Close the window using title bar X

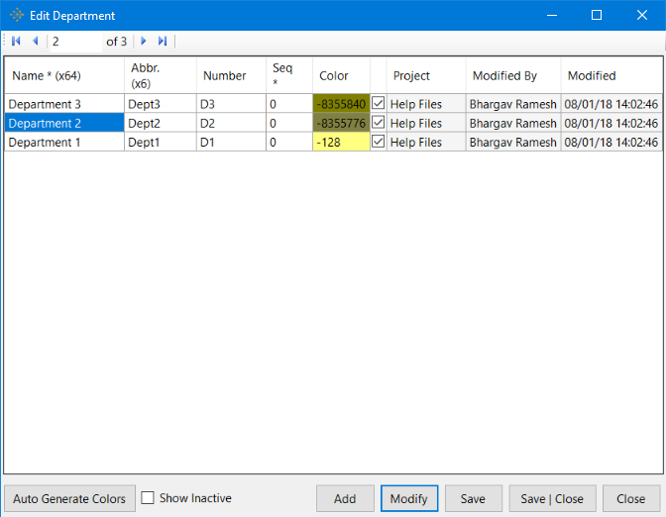pyautogui.click(x=642, y=15)
